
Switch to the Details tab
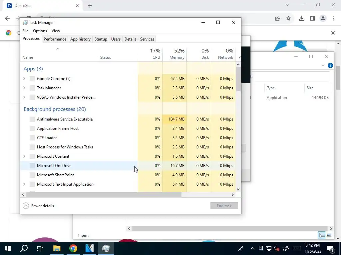coord(130,39)
